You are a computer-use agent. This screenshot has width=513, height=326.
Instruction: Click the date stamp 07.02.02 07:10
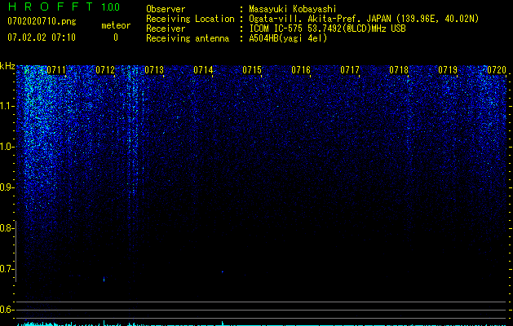(x=42, y=37)
